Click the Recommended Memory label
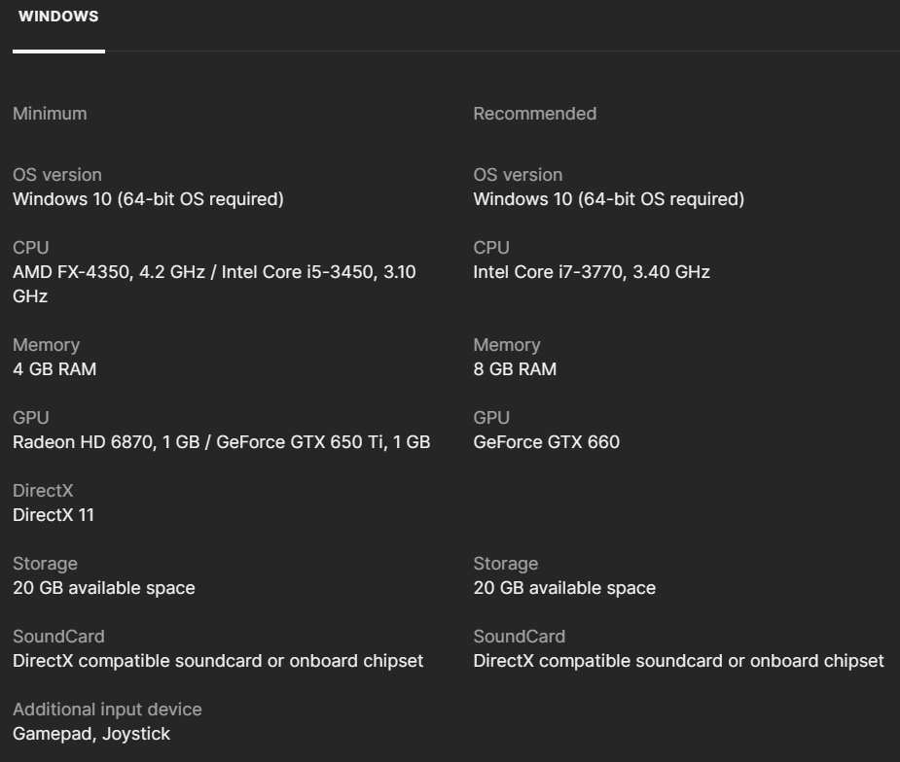The width and height of the screenshot is (900, 762). tap(506, 345)
